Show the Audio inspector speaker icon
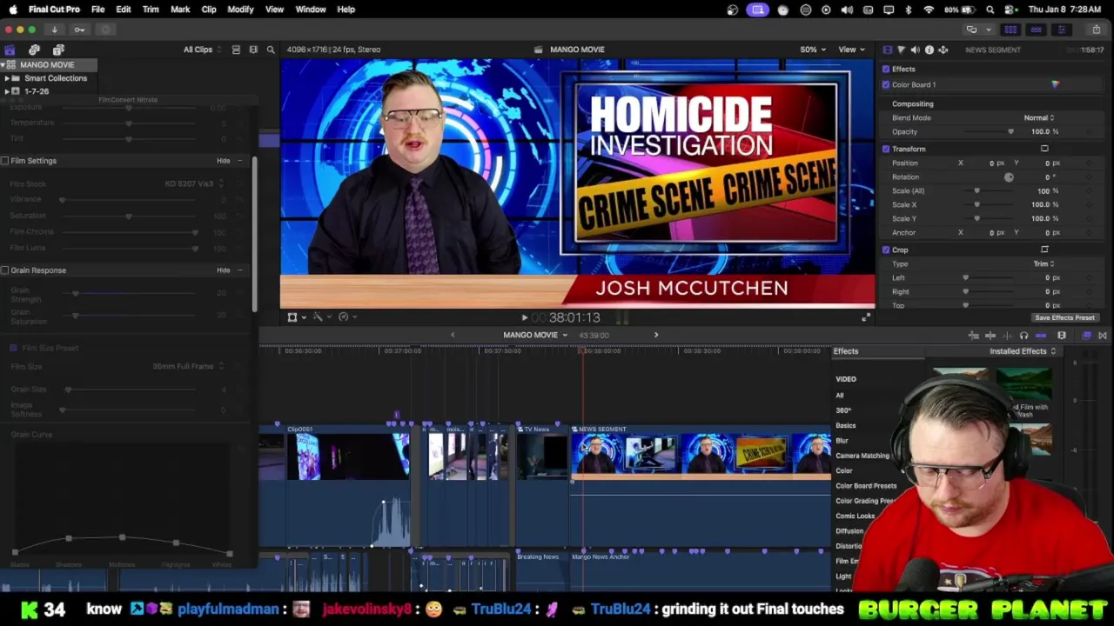This screenshot has height=626, width=1114. (x=915, y=50)
